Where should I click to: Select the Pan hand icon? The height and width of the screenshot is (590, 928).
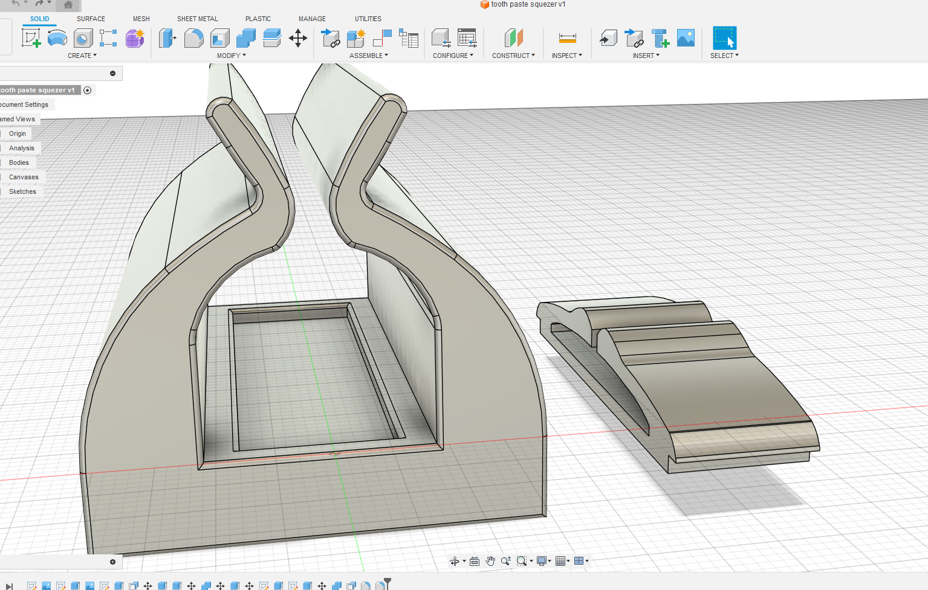click(490, 561)
